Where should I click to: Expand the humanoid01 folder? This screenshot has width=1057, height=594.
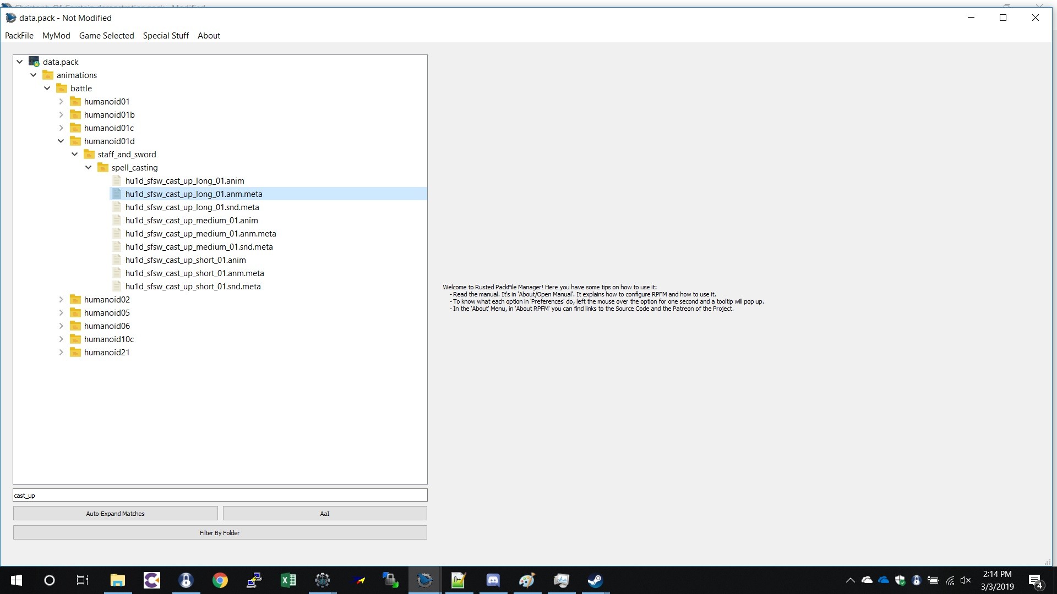coord(62,101)
